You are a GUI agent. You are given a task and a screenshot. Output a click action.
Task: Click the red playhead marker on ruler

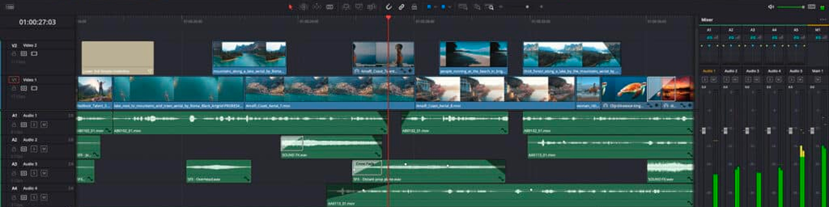coord(388,17)
